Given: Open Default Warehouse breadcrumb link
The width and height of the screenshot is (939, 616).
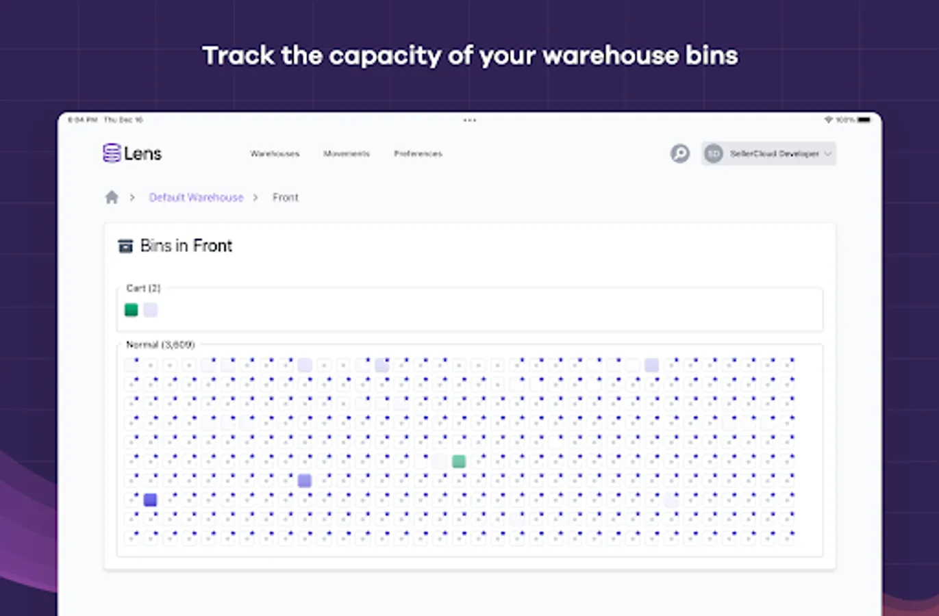Looking at the screenshot, I should (x=196, y=197).
